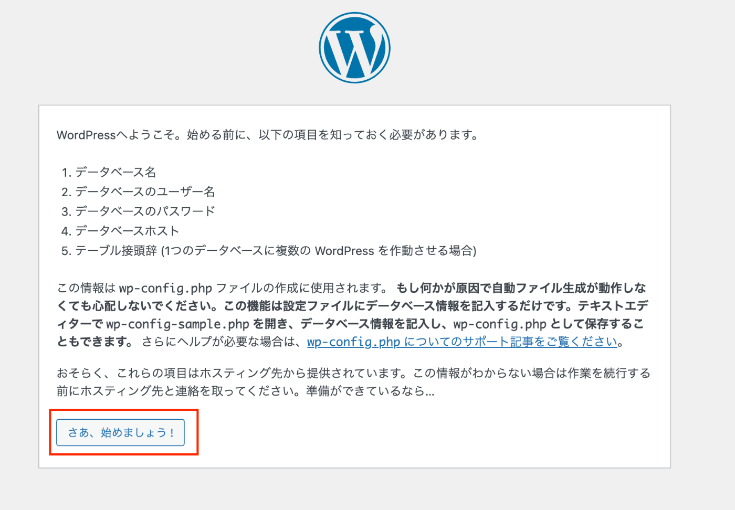Screen dimensions: 735x510
Task: Click the paragraph beginning 「おそらく、これらの項目は」
Action: (353, 382)
